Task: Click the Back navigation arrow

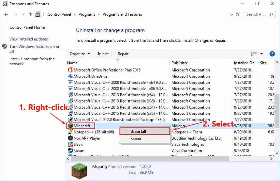Action: pos(6,14)
